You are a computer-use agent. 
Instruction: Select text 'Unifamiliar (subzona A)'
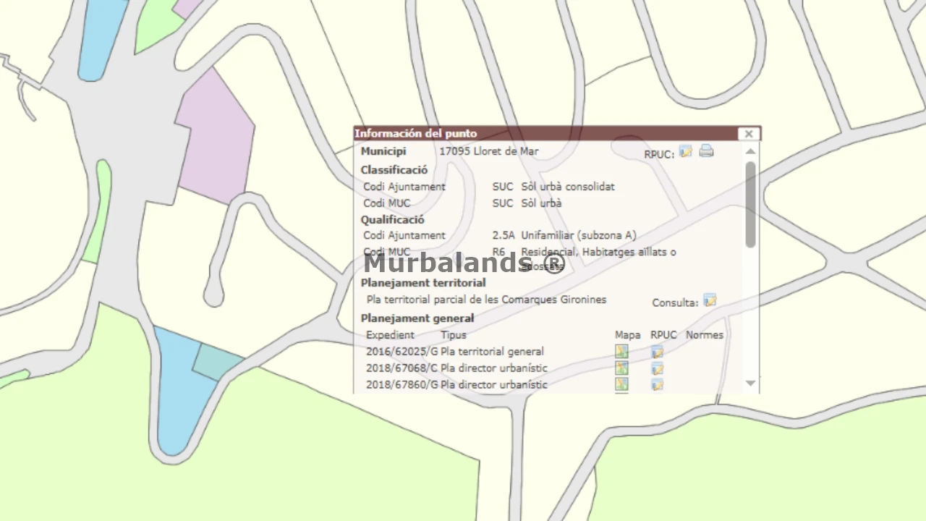(579, 235)
